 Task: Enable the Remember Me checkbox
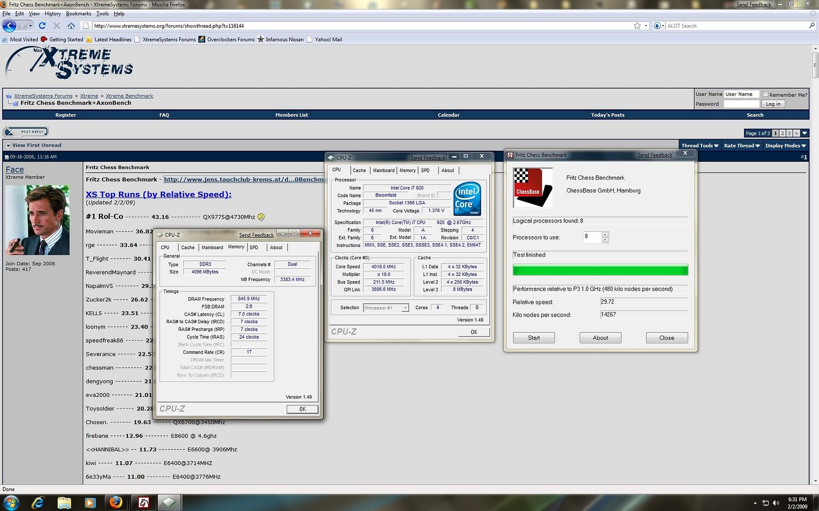click(765, 94)
